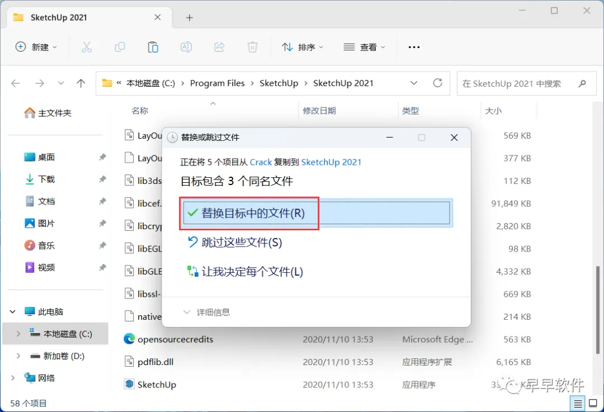Add a new tab with plus icon

[x=189, y=18]
